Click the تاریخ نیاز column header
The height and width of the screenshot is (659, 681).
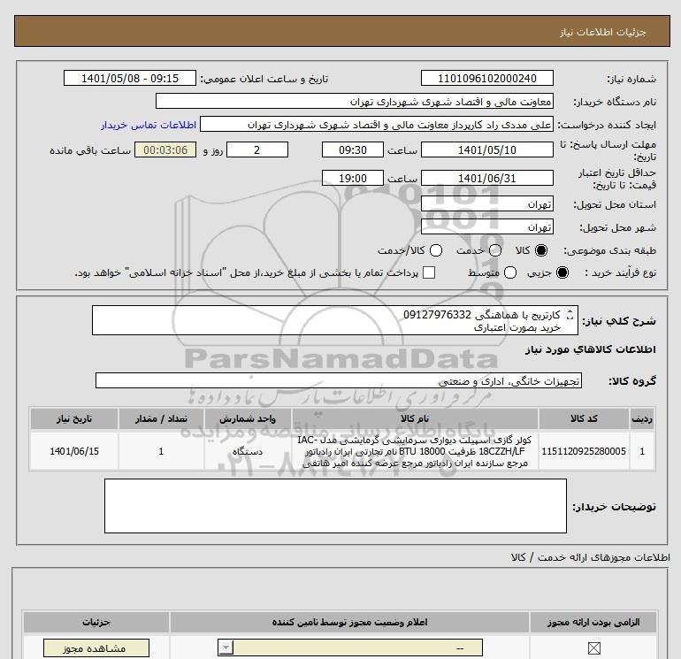[74, 418]
